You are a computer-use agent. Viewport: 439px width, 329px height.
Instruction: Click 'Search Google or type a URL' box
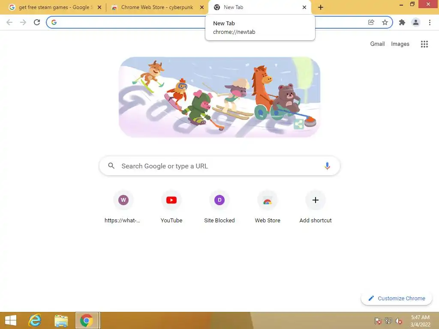point(219,166)
